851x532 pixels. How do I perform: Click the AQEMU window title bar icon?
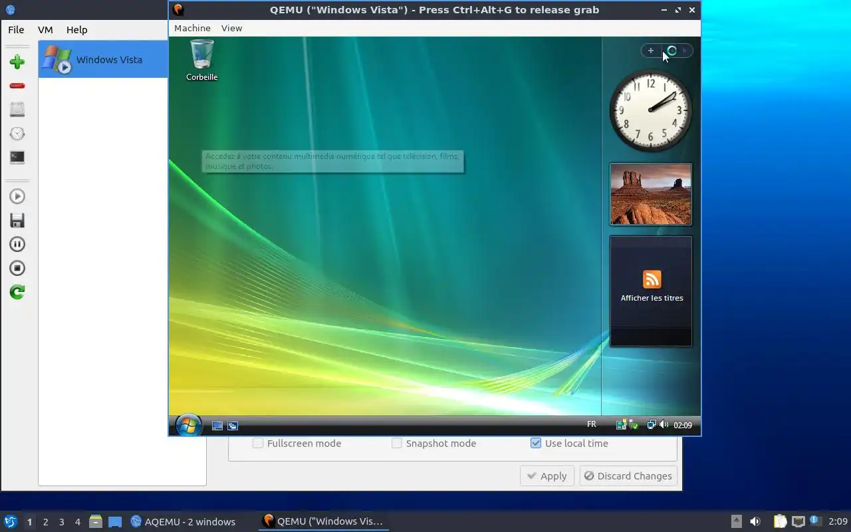pos(10,10)
